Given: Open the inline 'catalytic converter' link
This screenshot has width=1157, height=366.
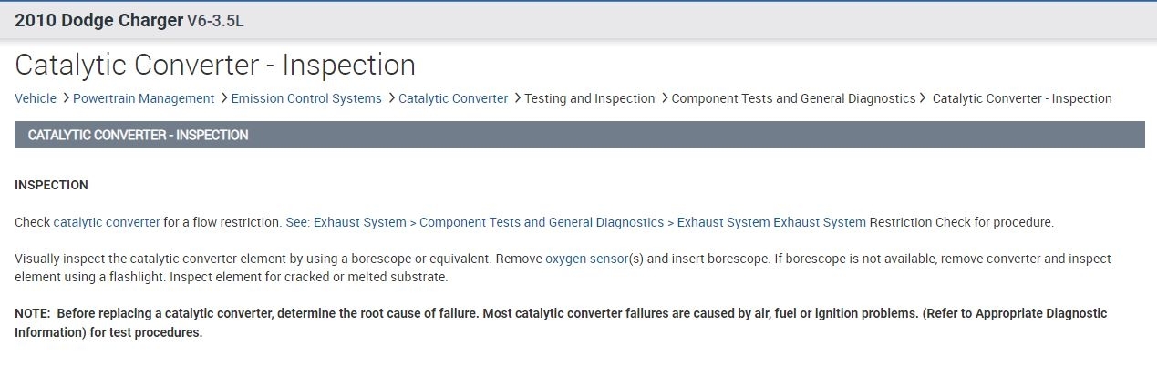Looking at the screenshot, I should (107, 222).
